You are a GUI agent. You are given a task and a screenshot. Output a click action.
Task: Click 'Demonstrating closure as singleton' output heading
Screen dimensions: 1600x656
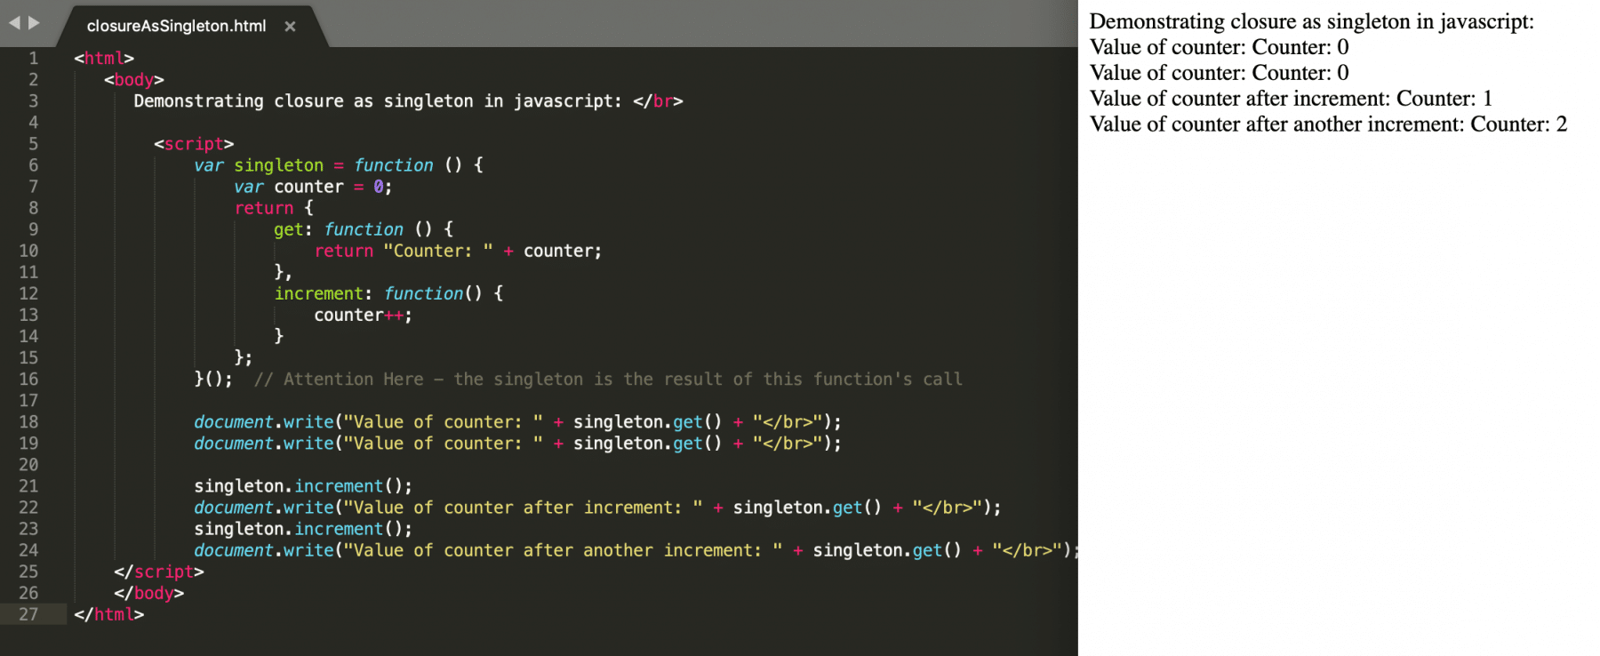tap(1311, 21)
